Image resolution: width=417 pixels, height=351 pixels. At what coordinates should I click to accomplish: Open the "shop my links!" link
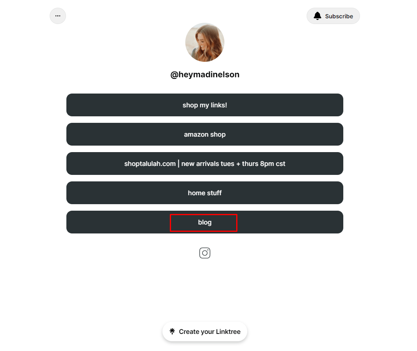click(x=205, y=105)
